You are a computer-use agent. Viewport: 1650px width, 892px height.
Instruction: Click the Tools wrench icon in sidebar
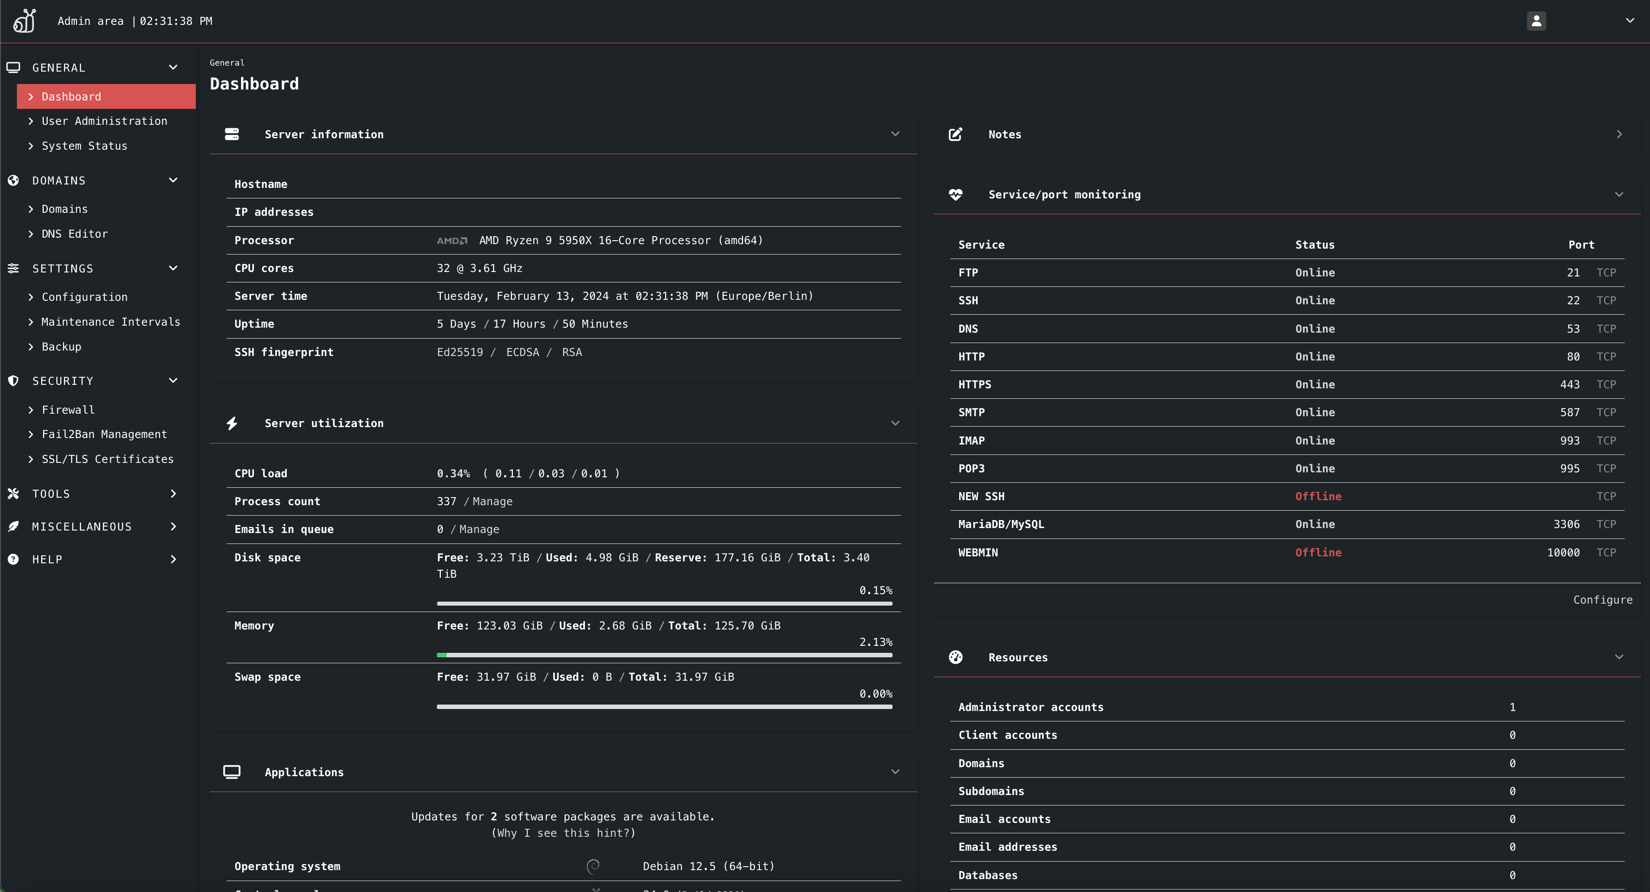(x=13, y=493)
